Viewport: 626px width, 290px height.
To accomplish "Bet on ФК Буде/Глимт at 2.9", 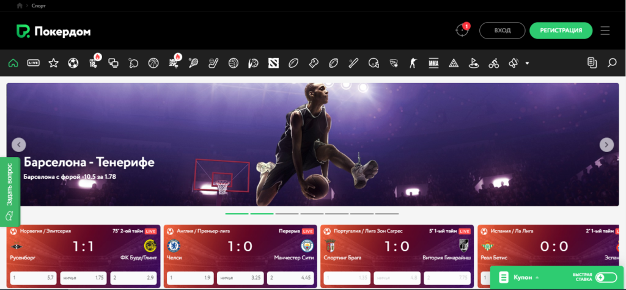I will (133, 278).
